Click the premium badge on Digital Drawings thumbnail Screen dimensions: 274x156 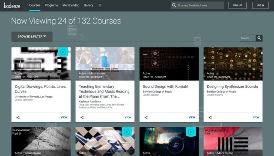[63, 52]
